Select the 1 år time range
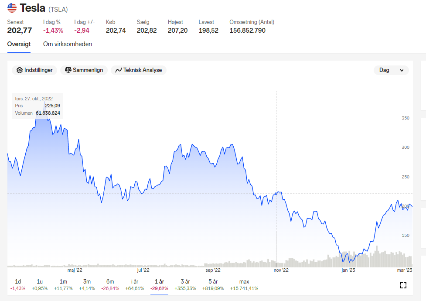Image resolution: width=426 pixels, height=301 pixels. [x=160, y=285]
